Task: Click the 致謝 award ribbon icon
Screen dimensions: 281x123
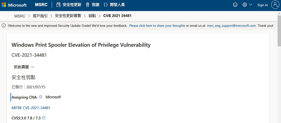Action: (88, 5)
